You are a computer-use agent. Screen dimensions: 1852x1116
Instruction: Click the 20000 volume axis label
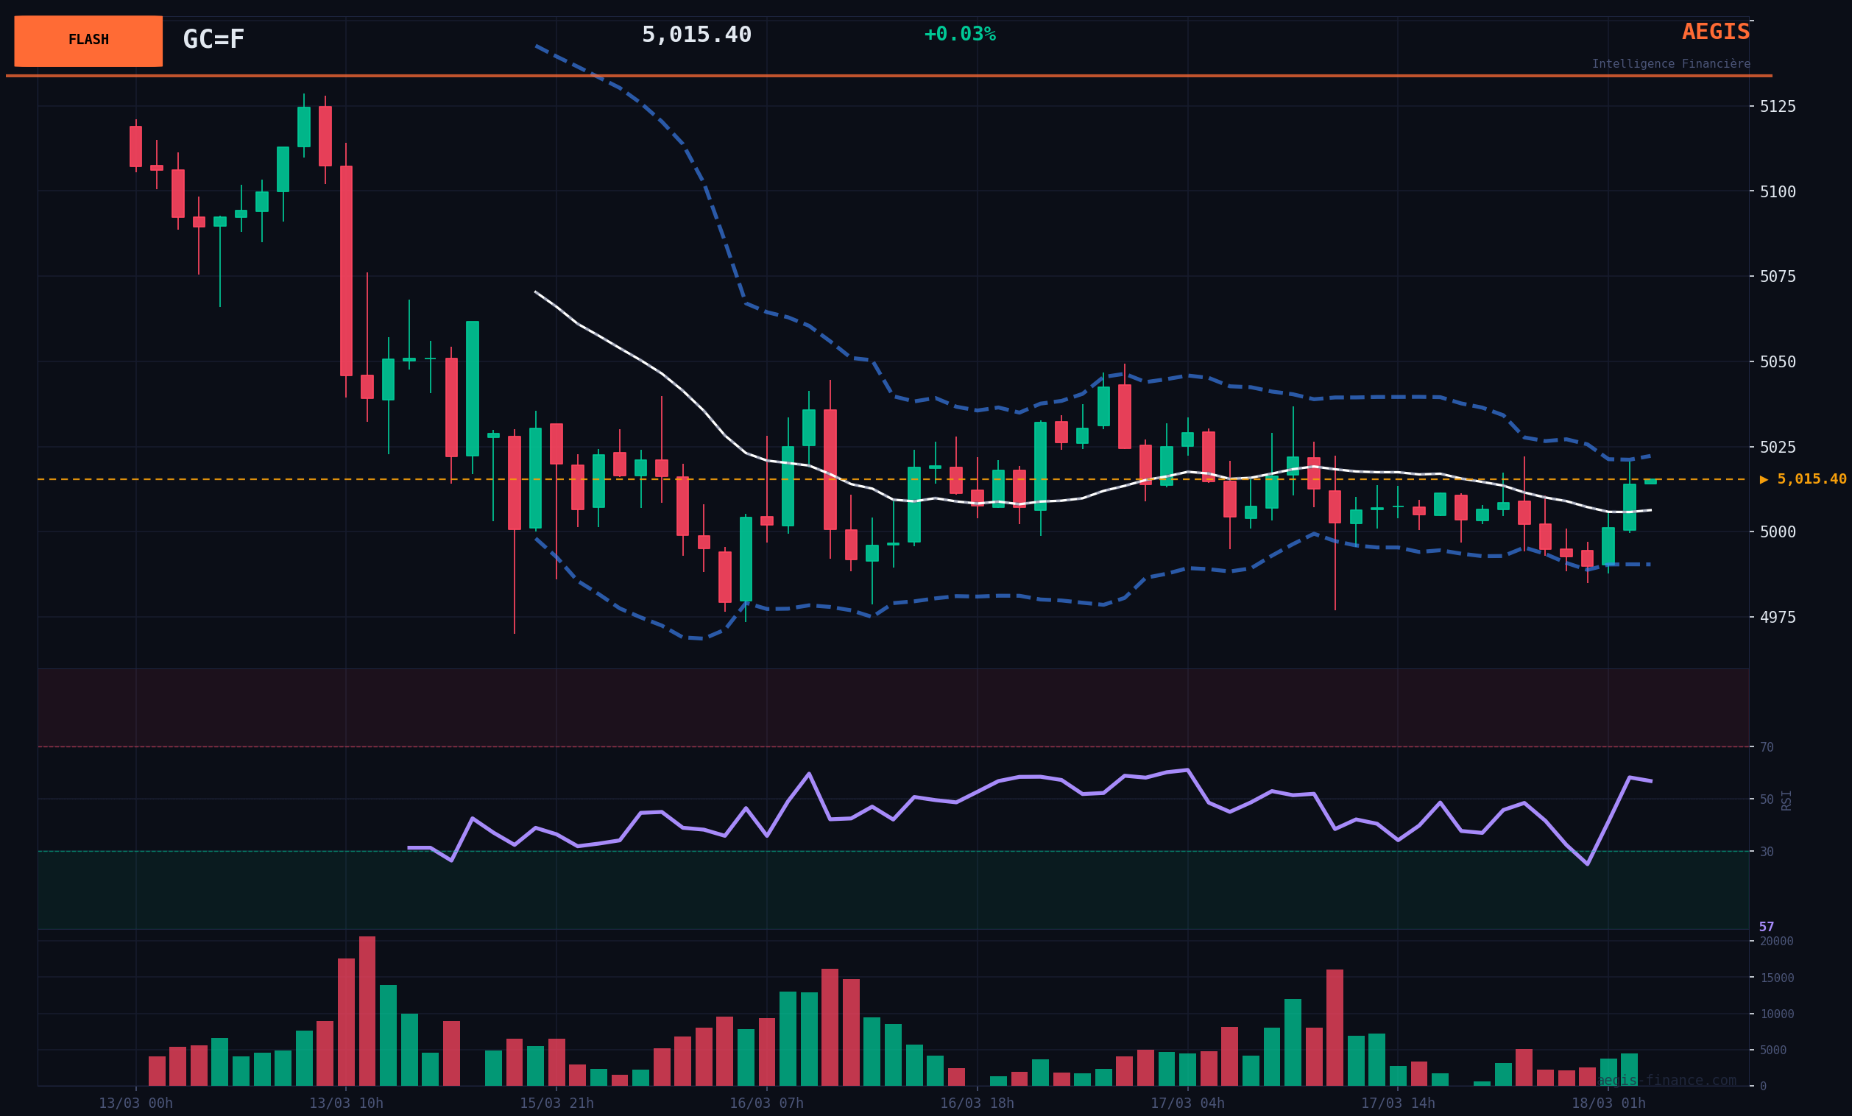pos(1777,941)
